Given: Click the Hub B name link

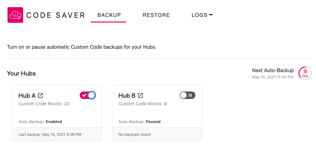Looking at the screenshot, I should (127, 96).
